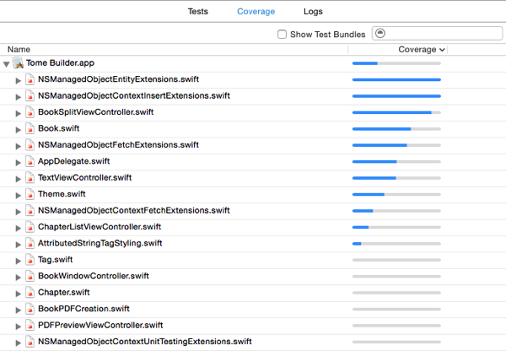
Task: Expand the Book.swift disclosure triangle
Action: tap(18, 130)
